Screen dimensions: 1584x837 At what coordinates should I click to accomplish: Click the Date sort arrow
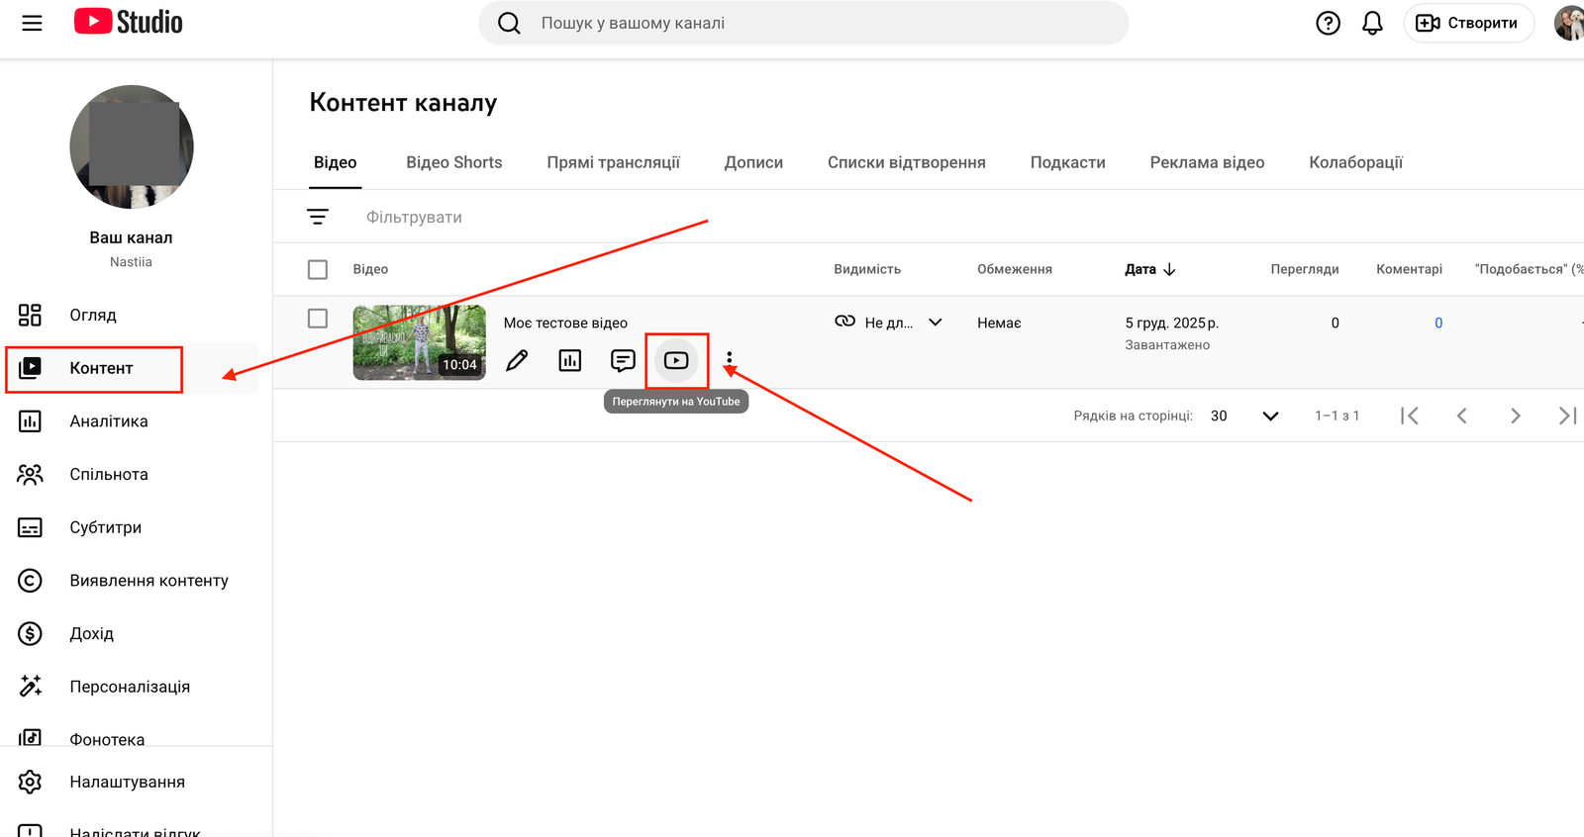point(1169,269)
